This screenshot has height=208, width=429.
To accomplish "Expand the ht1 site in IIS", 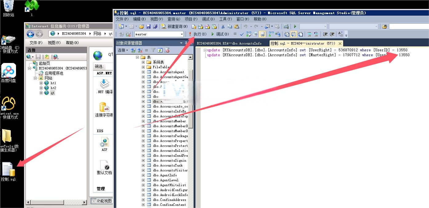I will [41, 83].
